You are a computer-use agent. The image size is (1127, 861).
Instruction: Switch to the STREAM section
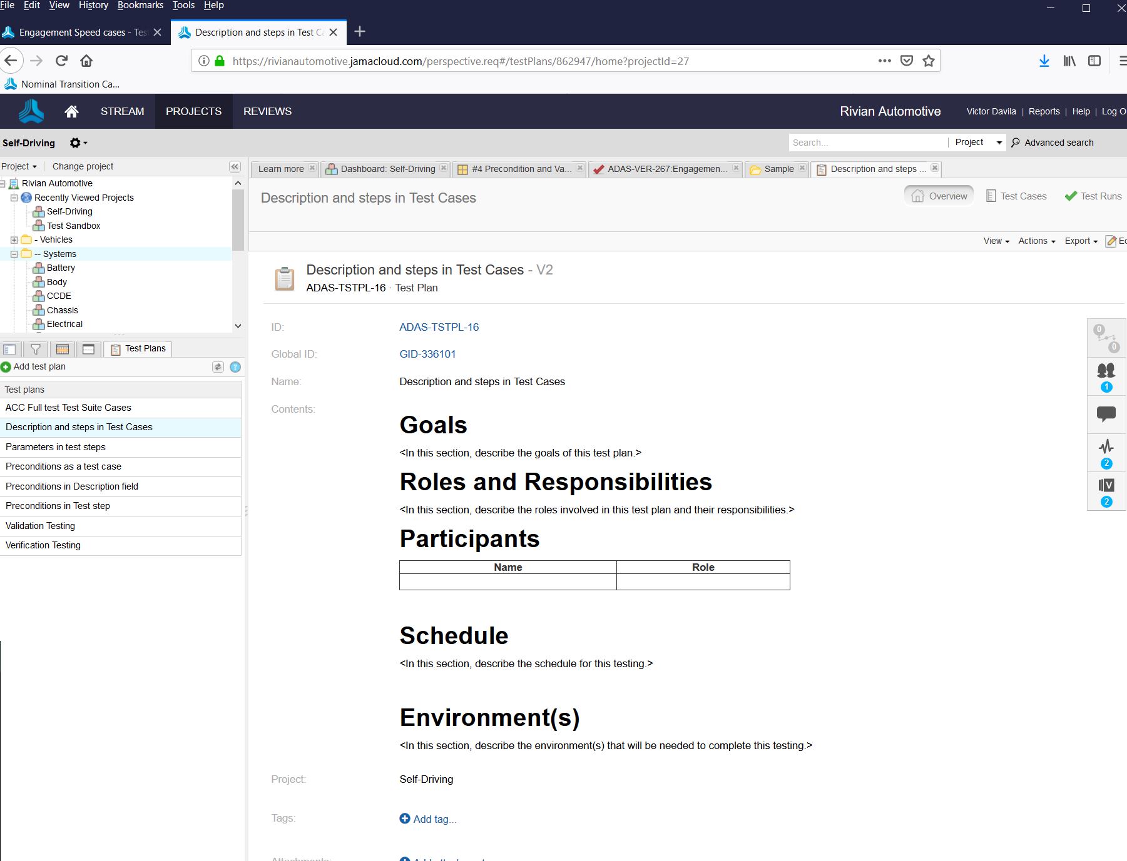click(123, 111)
